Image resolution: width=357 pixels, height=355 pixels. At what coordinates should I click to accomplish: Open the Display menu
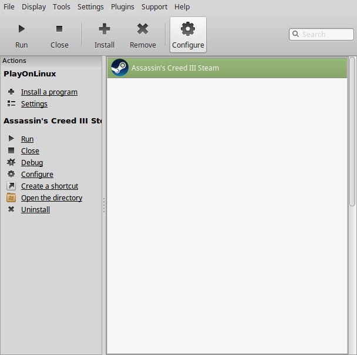[33, 7]
